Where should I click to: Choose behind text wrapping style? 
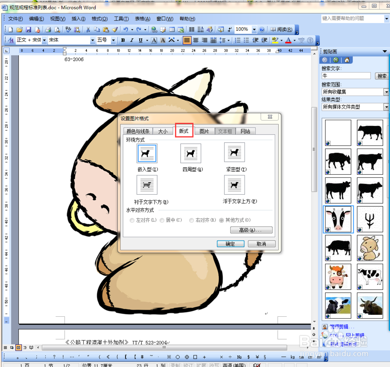147,185
